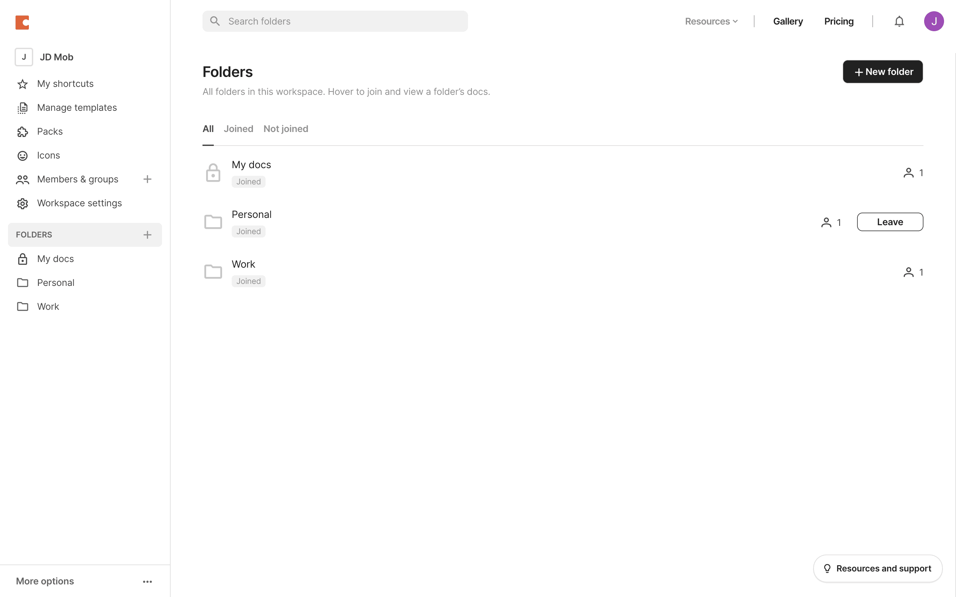Click the Search folders input field
Image resolution: width=956 pixels, height=597 pixels.
pos(335,21)
